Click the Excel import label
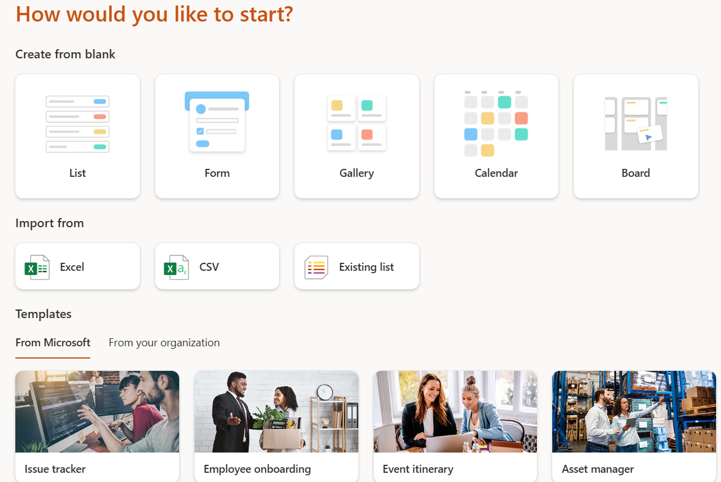Screen dimensions: 721x482 (72, 267)
